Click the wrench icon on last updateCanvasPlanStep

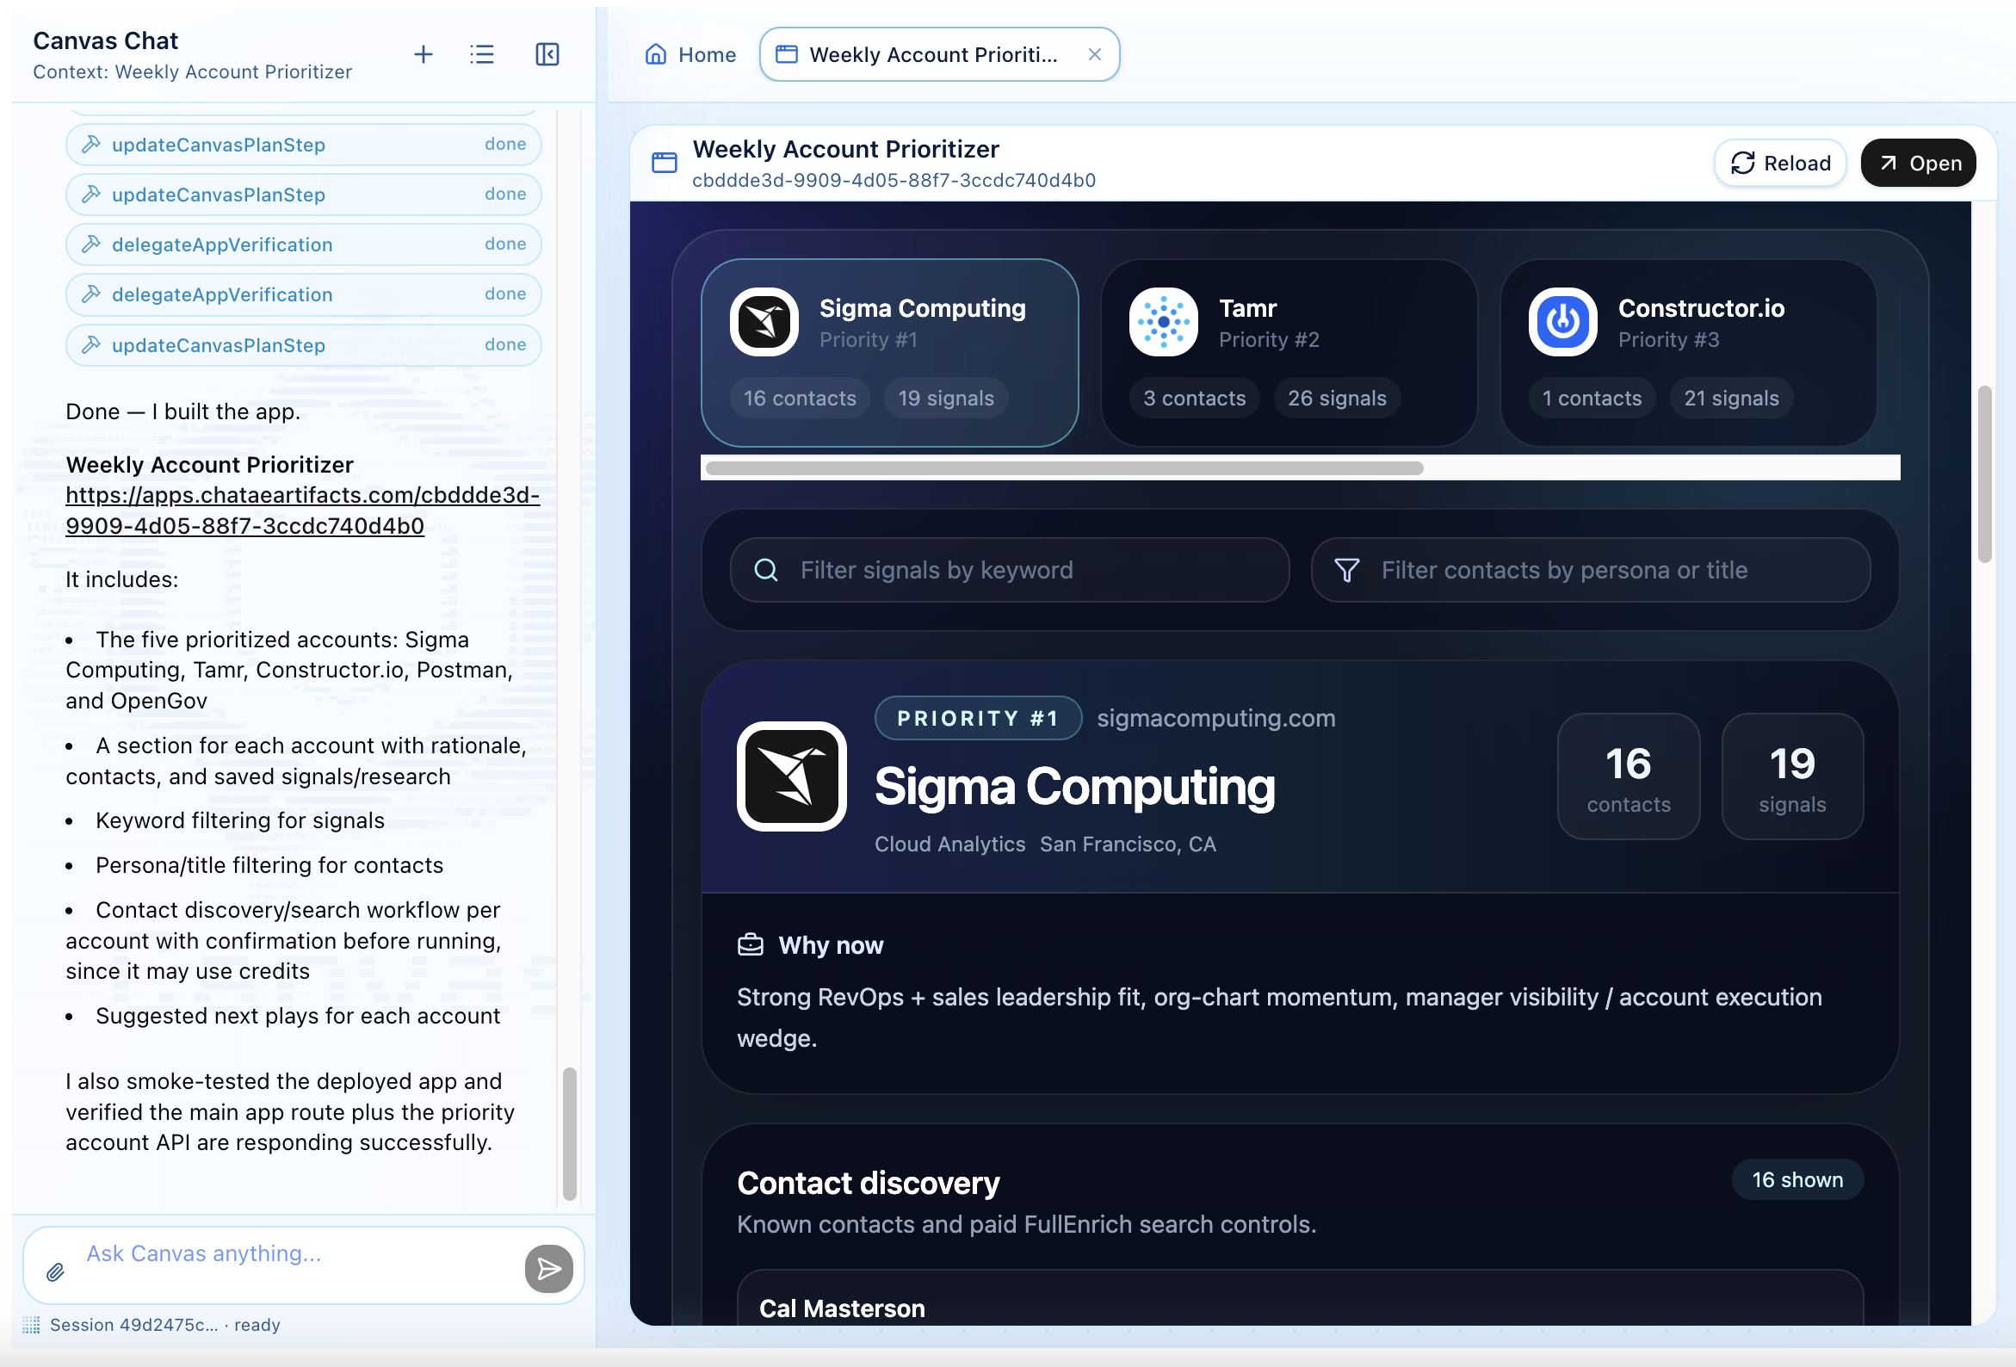tap(91, 344)
